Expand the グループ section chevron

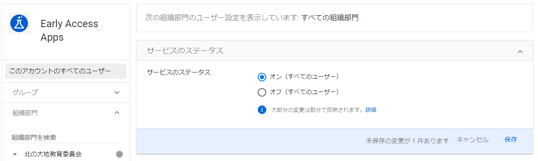point(117,92)
